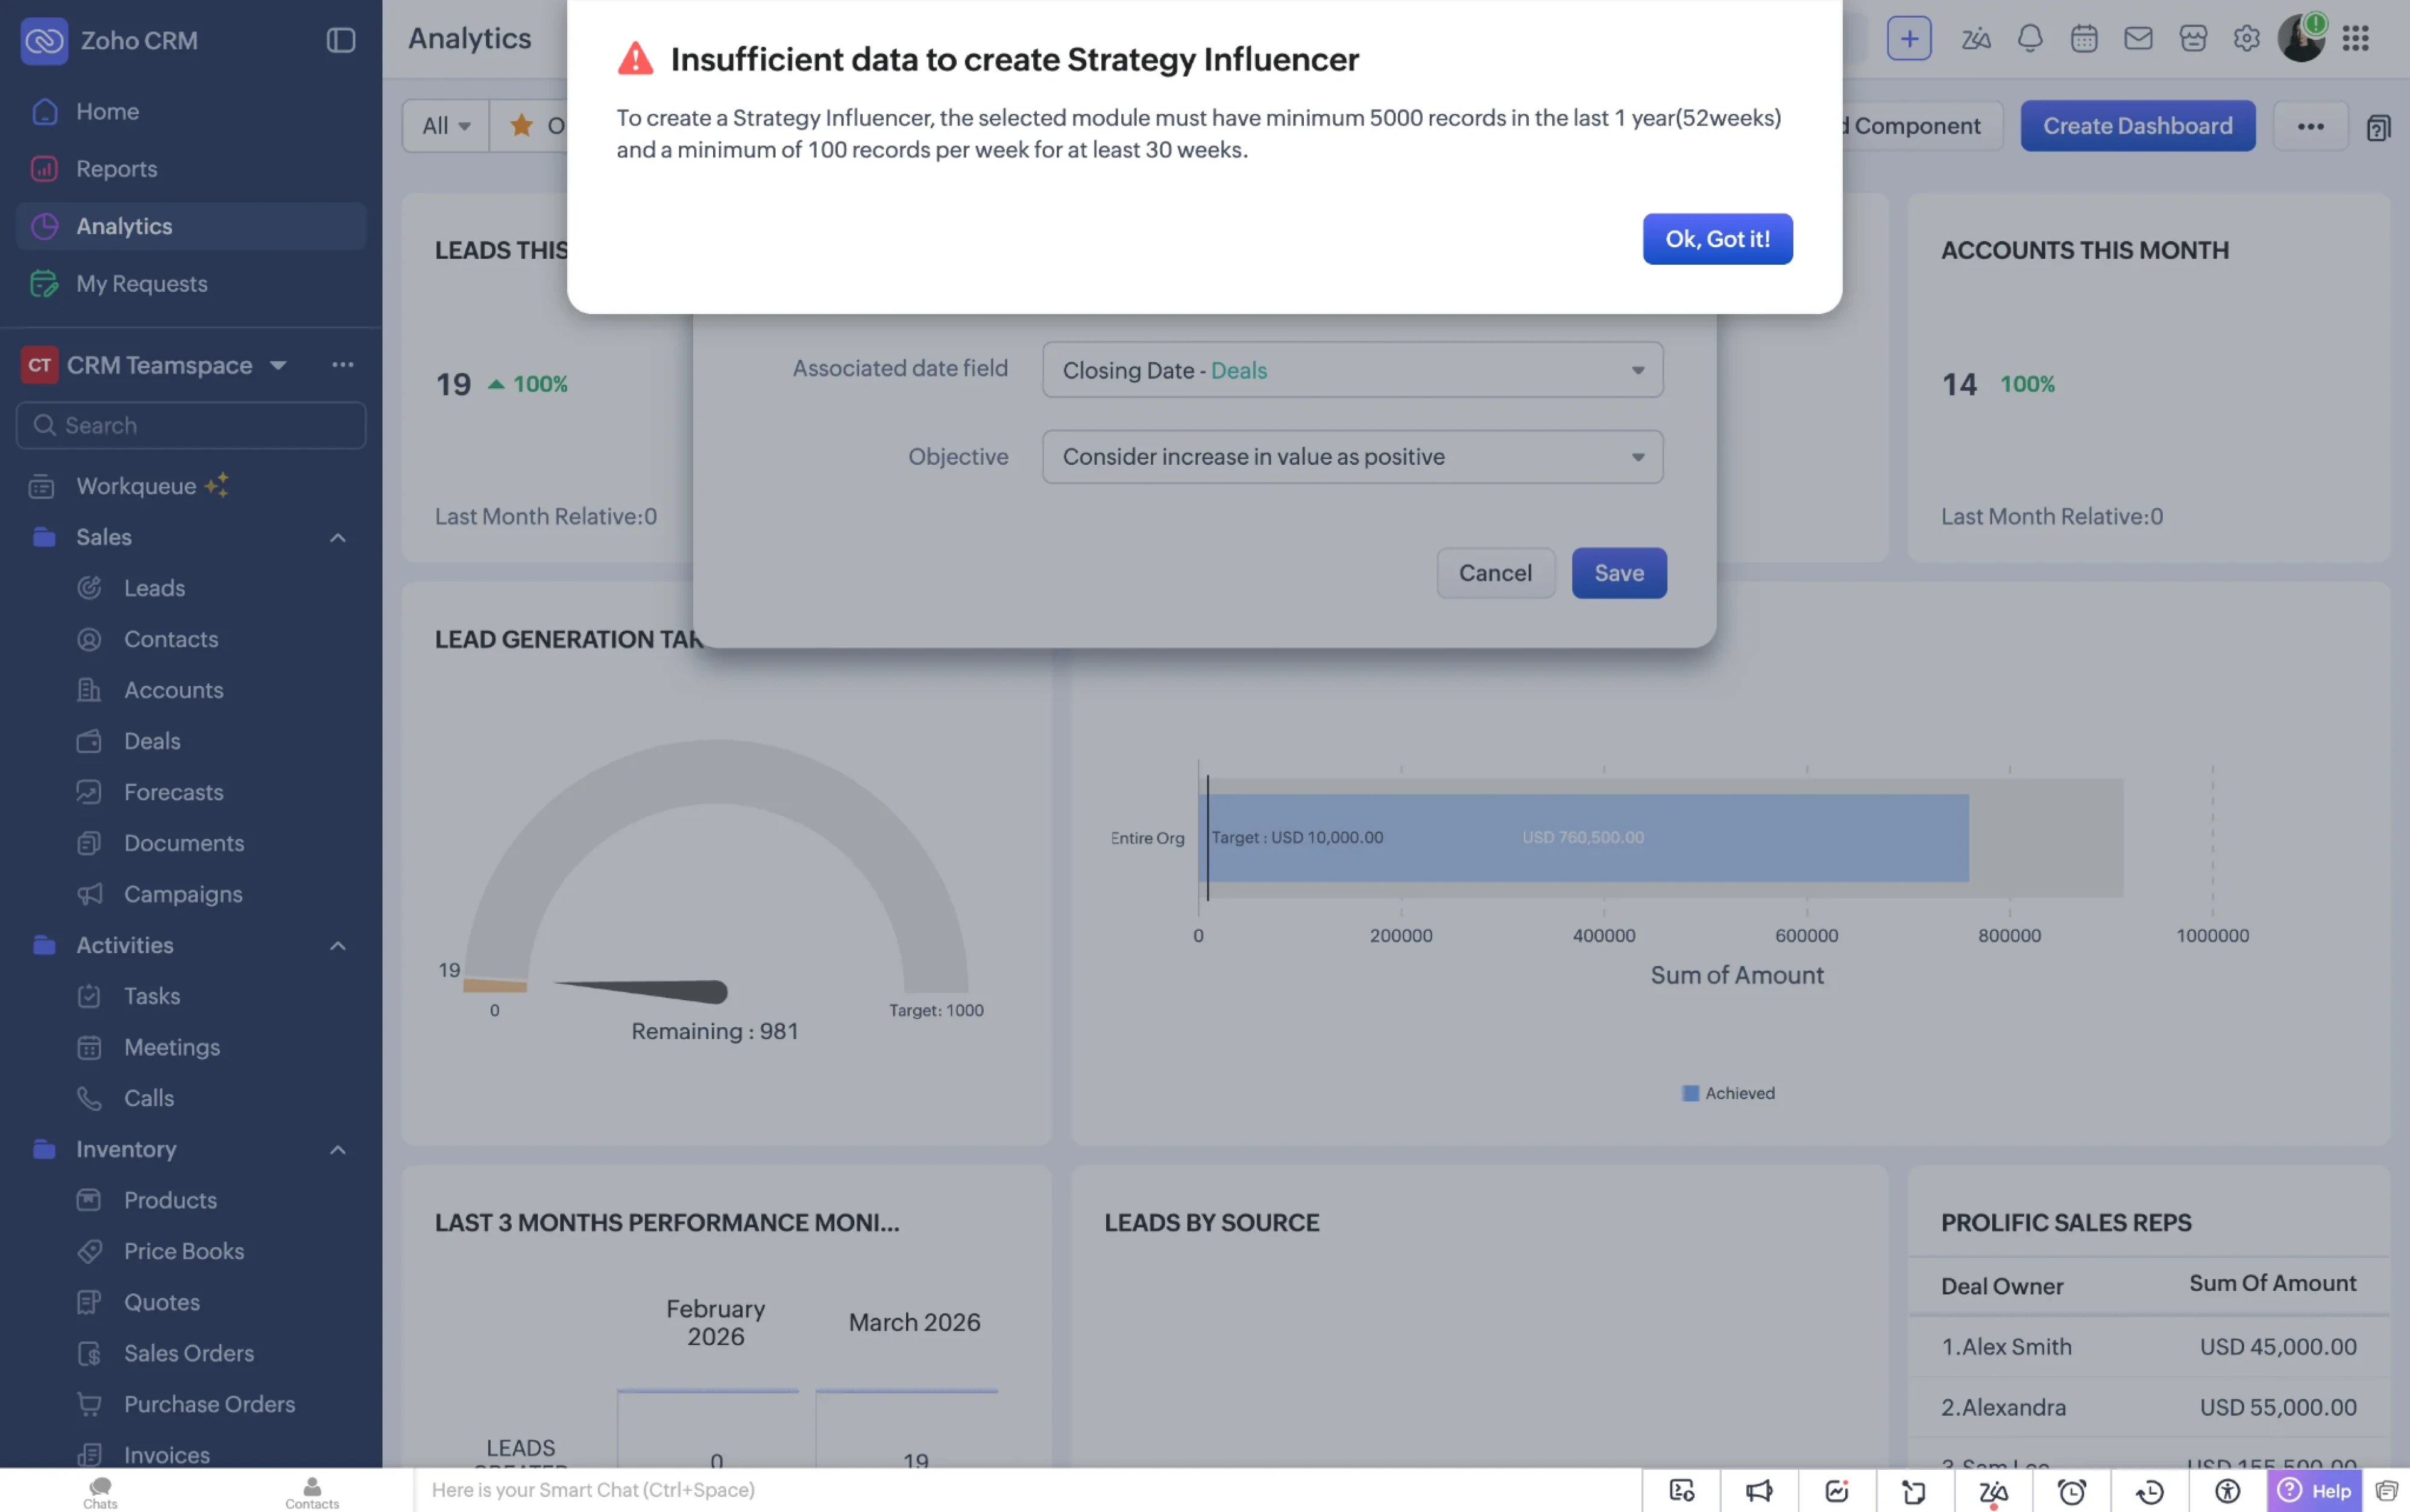Image resolution: width=2410 pixels, height=1512 pixels.
Task: Click the Deal Owner column header
Action: pyautogui.click(x=2001, y=1287)
